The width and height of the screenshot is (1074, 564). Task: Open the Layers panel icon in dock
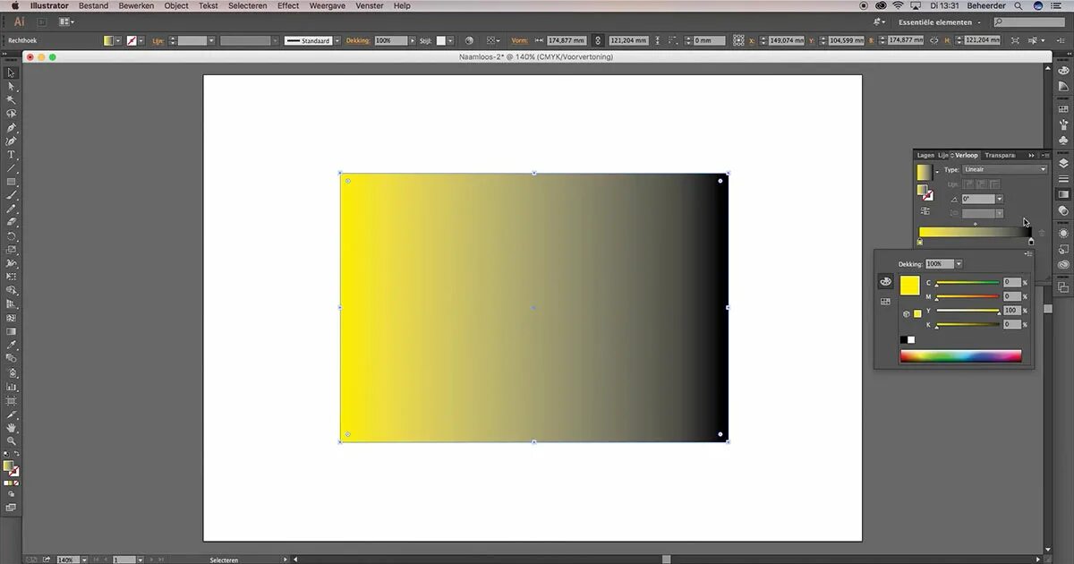click(1063, 163)
